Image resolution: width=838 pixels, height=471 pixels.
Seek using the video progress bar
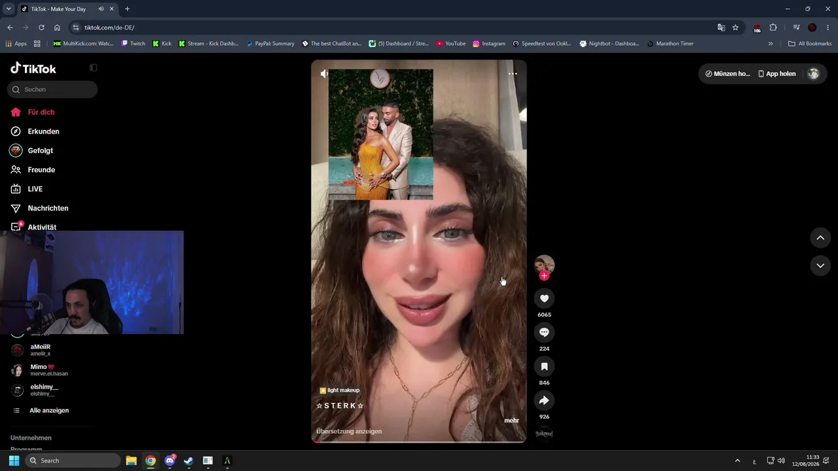(419, 442)
